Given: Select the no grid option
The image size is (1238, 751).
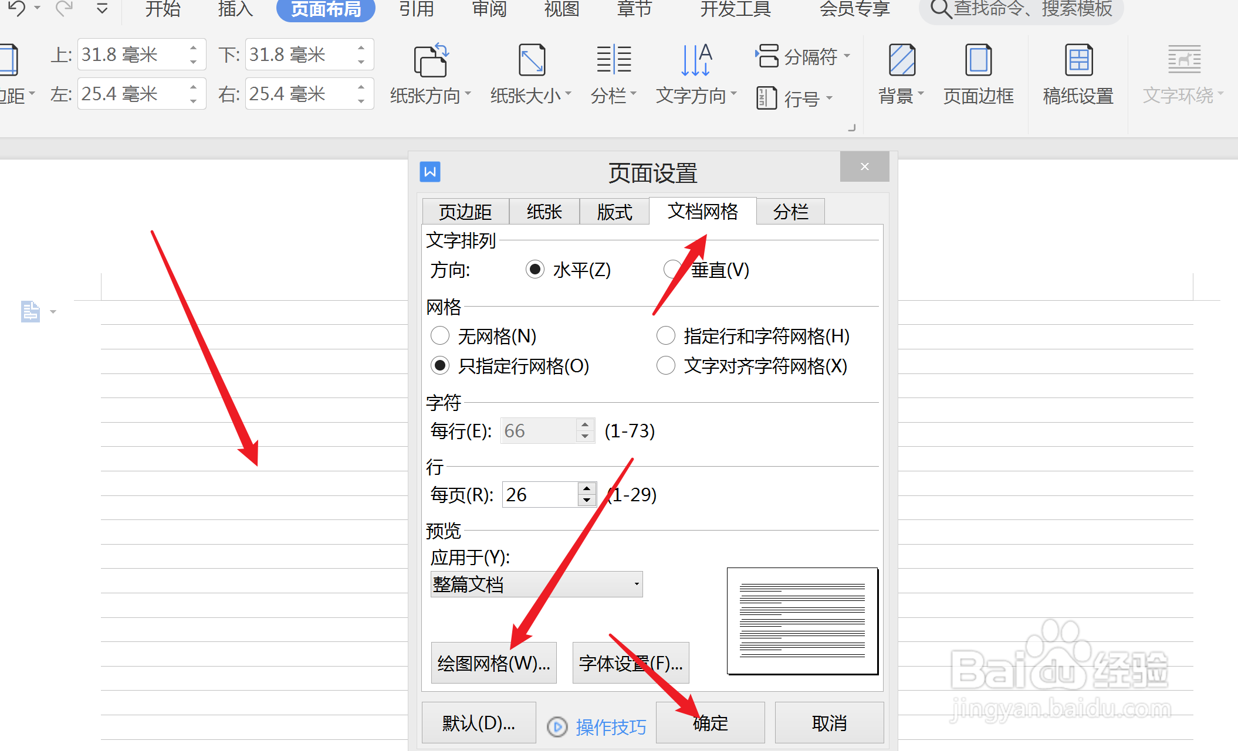Looking at the screenshot, I should pos(440,336).
